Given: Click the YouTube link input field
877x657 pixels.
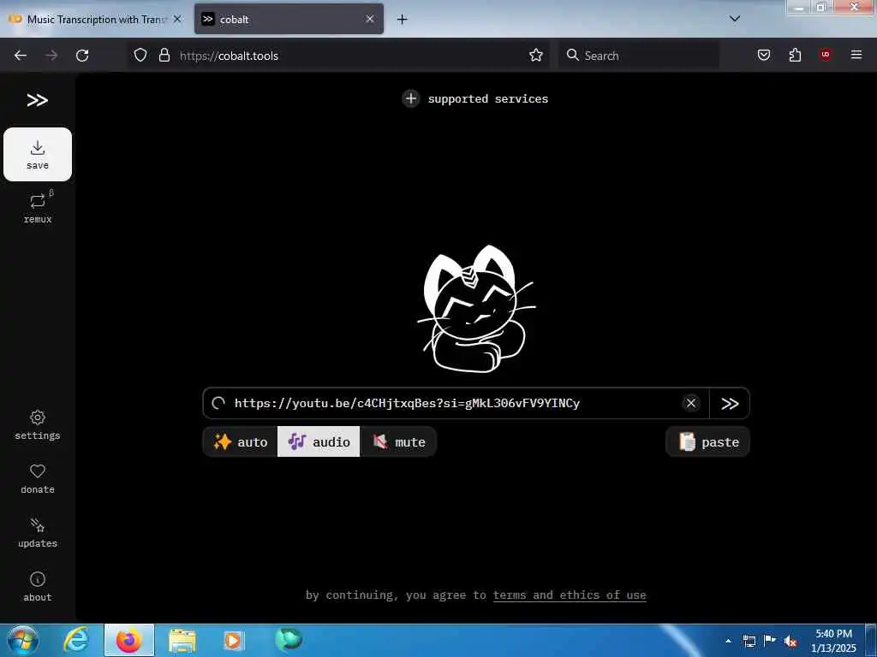Looking at the screenshot, I should (456, 404).
